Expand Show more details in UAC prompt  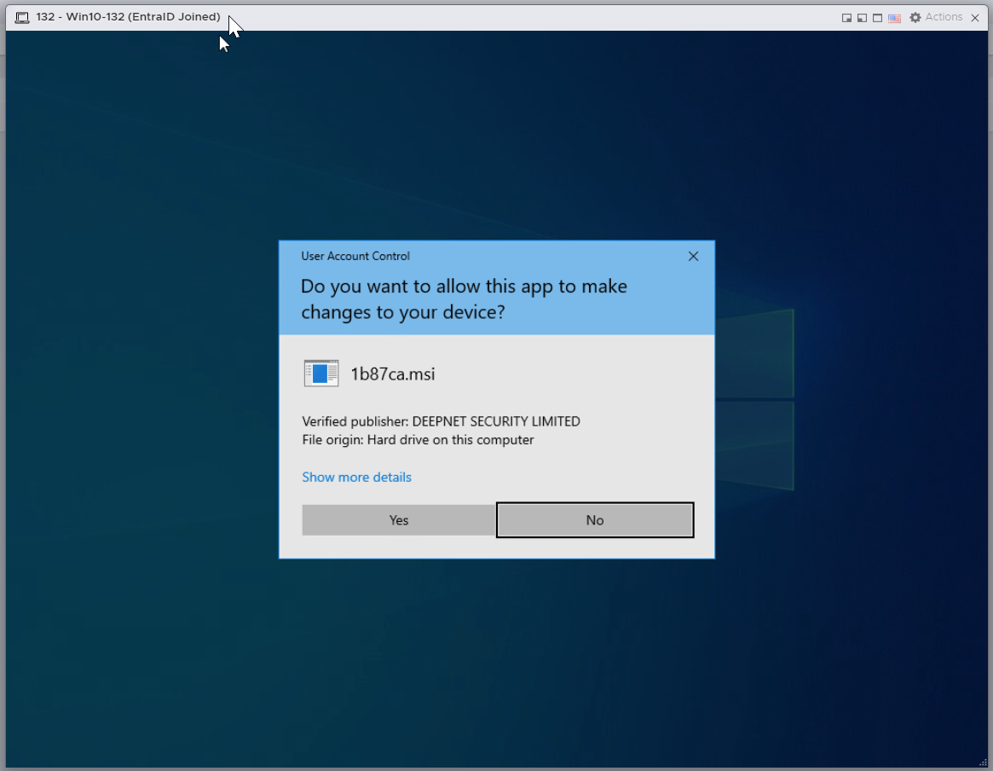[x=356, y=477]
